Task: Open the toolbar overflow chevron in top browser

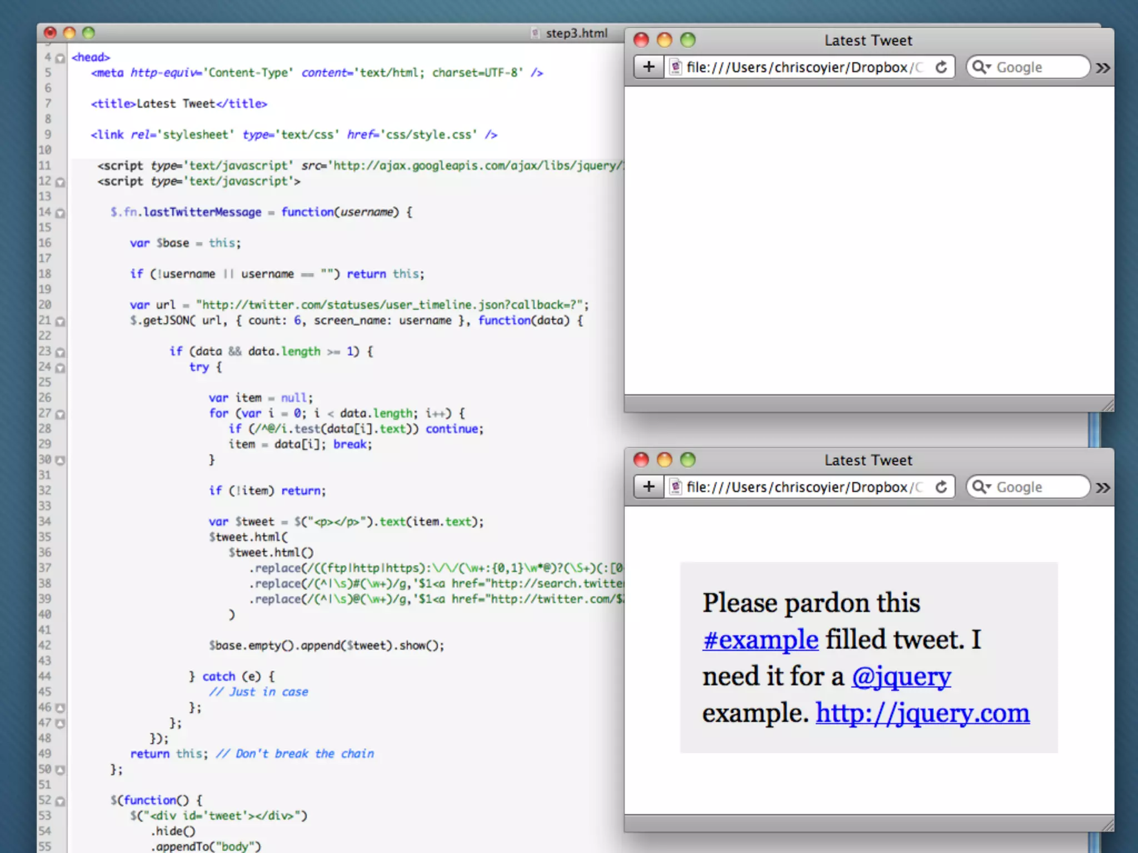Action: click(1102, 68)
